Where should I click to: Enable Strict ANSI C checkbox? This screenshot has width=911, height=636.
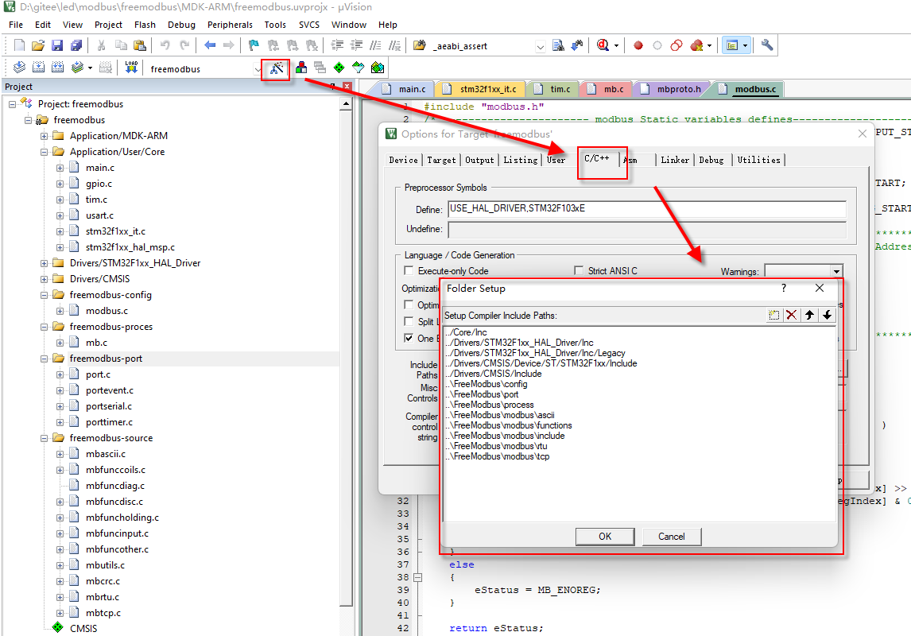[x=580, y=270]
